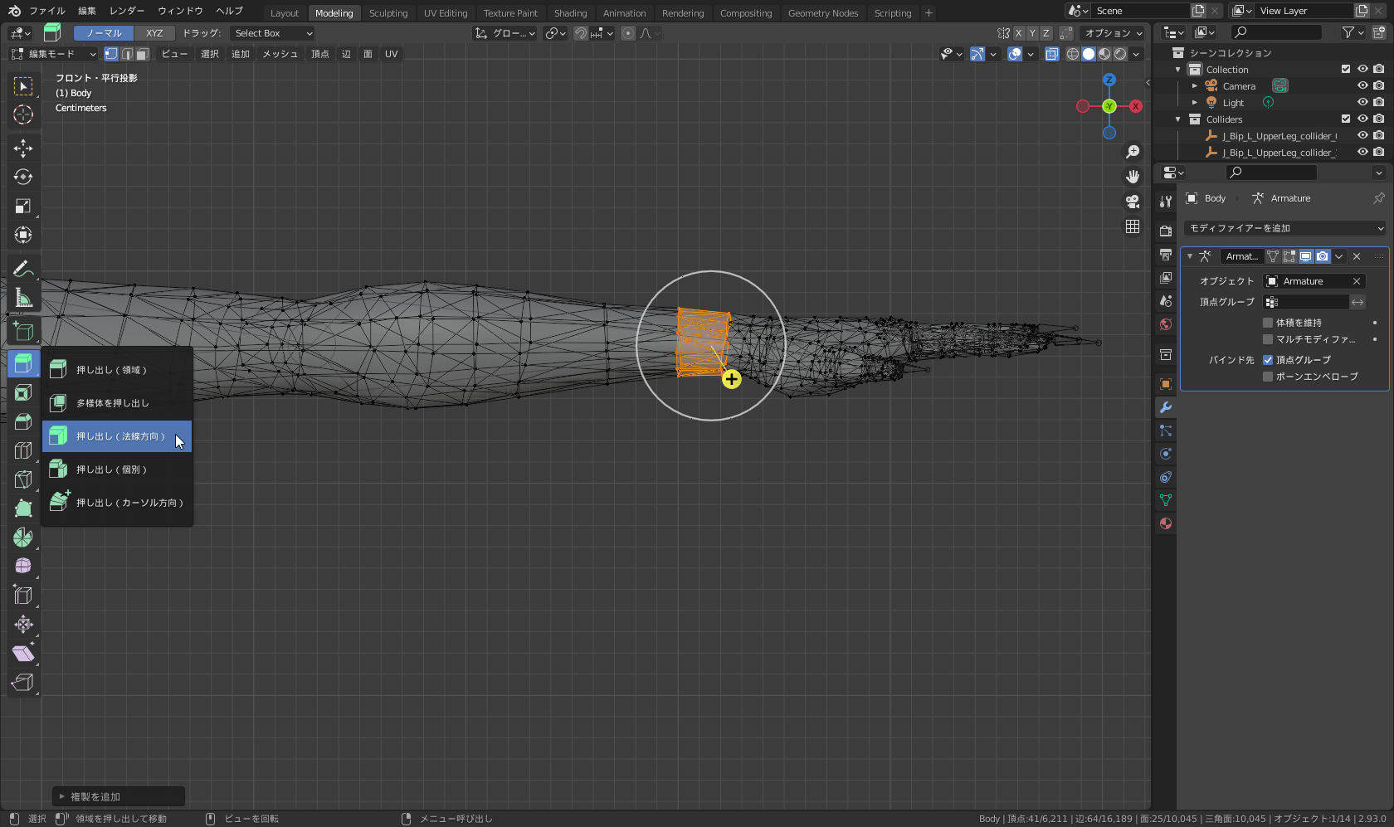1394x827 pixels.
Task: Enable the 体積を維持 checkbox
Action: [x=1268, y=323]
